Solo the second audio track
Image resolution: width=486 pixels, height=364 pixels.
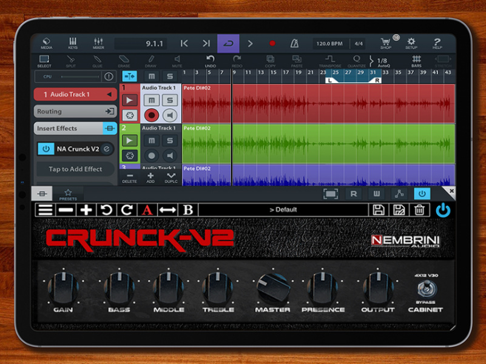click(x=170, y=141)
